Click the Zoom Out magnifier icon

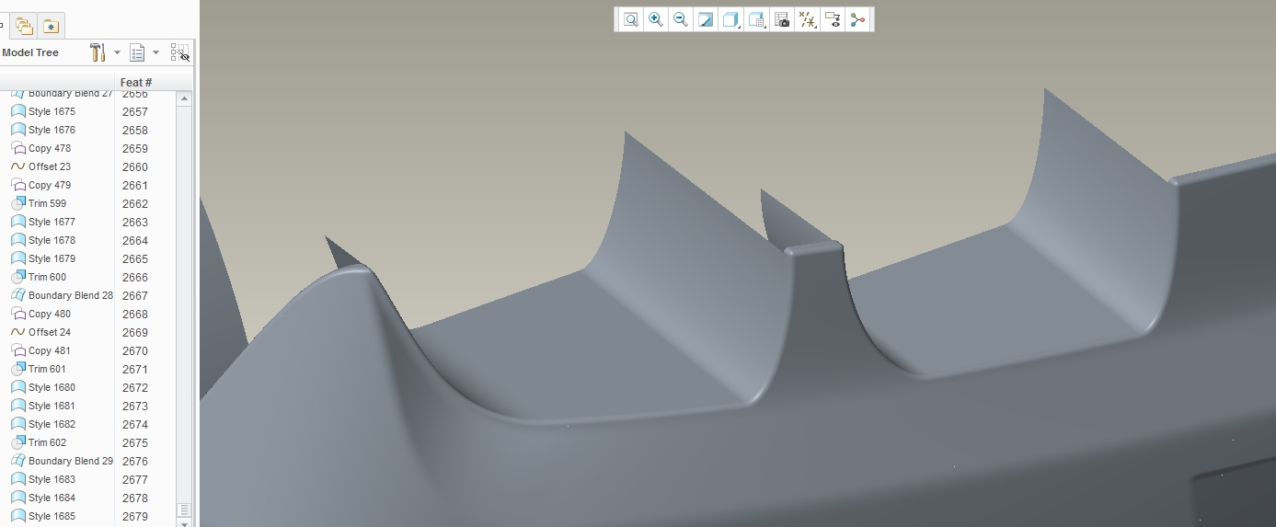(x=681, y=19)
